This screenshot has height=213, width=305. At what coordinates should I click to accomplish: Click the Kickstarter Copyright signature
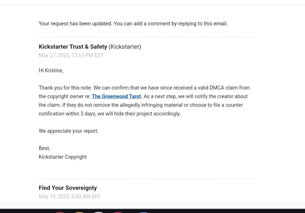pyautogui.click(x=63, y=157)
